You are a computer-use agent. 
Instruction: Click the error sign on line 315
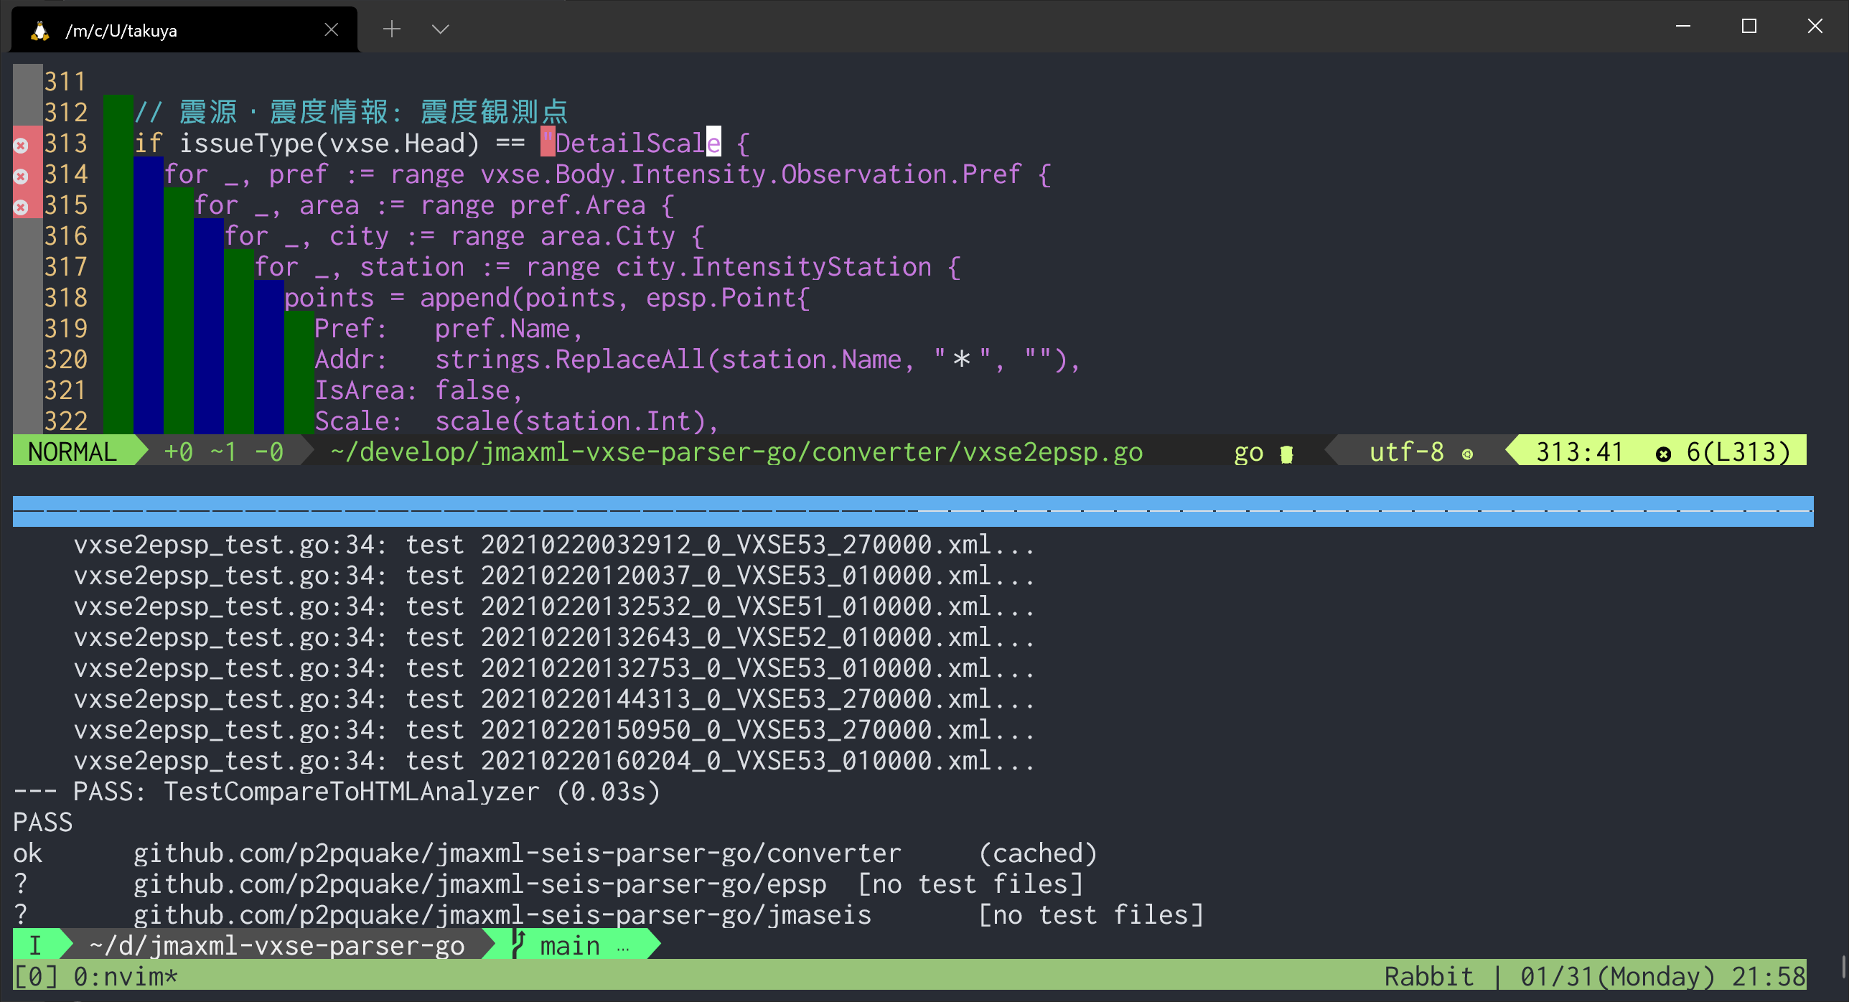click(x=21, y=207)
